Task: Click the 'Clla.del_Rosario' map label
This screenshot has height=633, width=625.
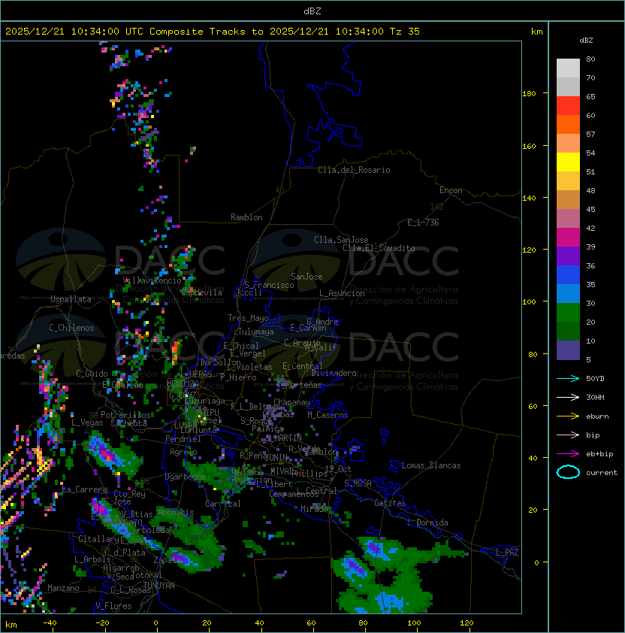Action: (354, 170)
